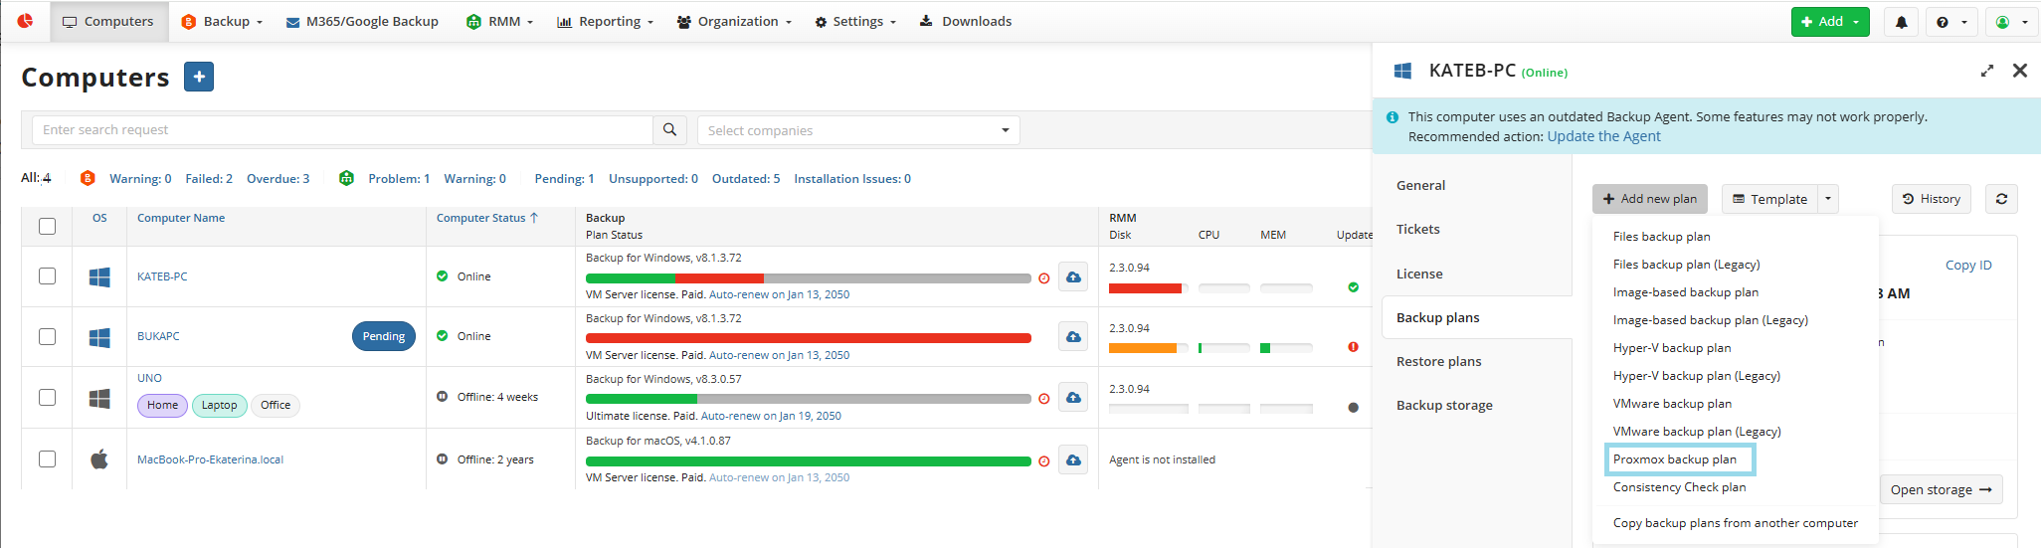Click cloud backup icon in BUKAPC row
This screenshot has width=2041, height=549.
click(x=1073, y=337)
